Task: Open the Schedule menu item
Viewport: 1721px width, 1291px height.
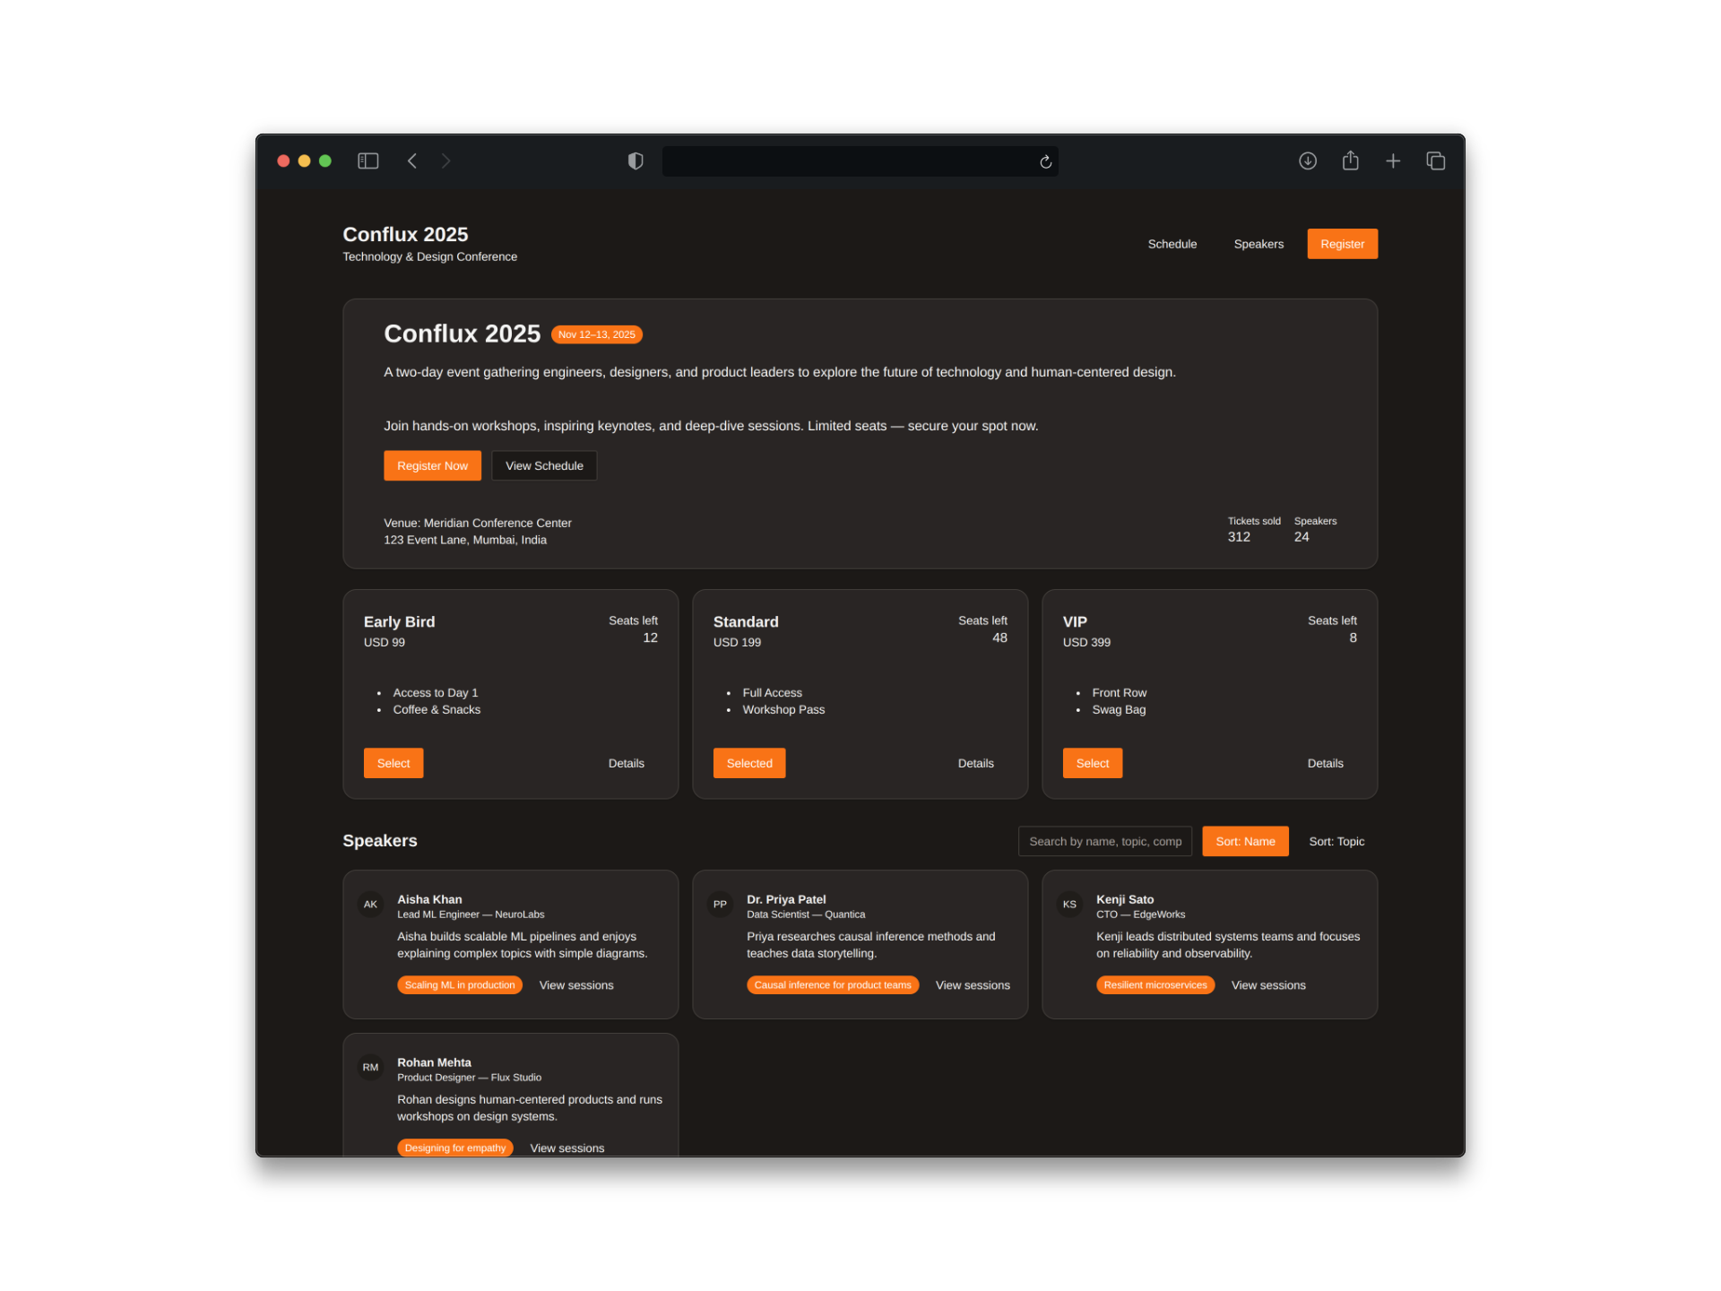Action: [x=1172, y=244]
